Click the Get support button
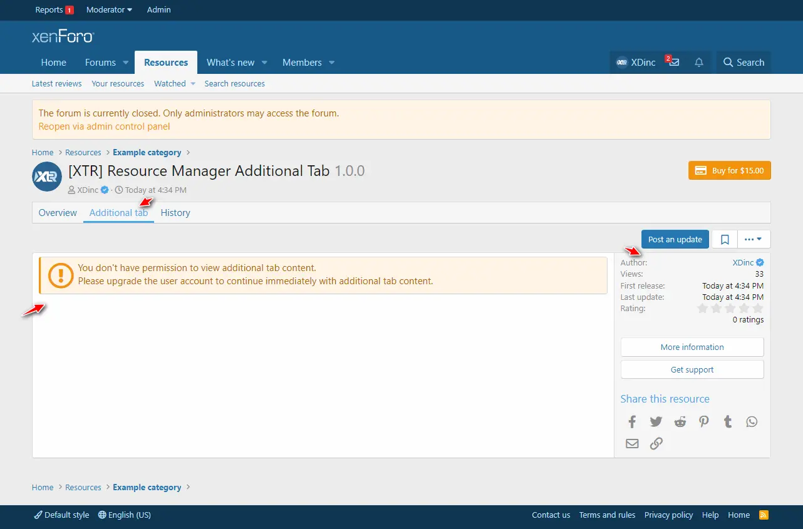This screenshot has width=803, height=529. pyautogui.click(x=692, y=369)
